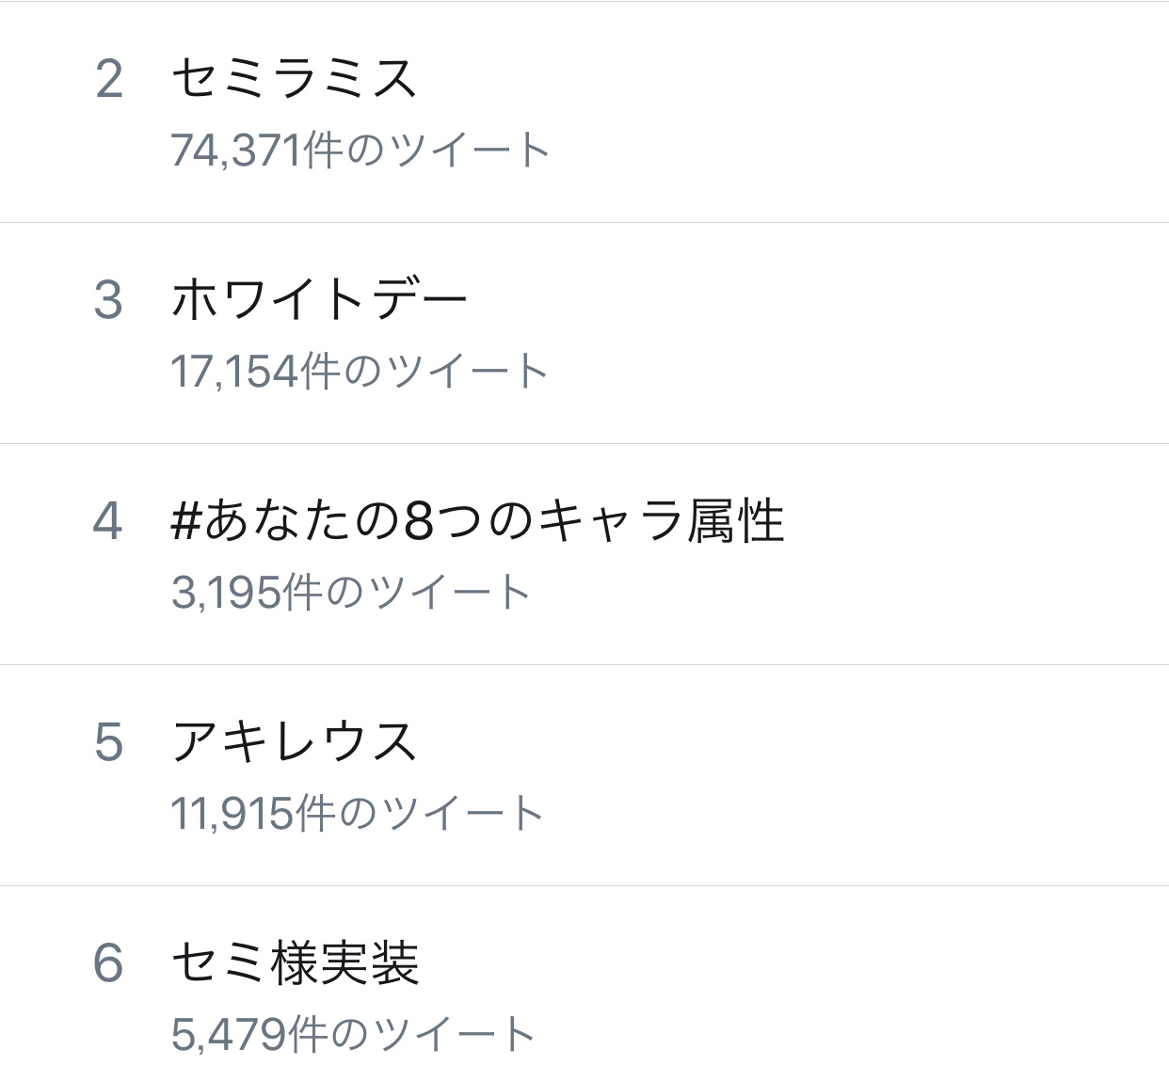Tap rank number 3 beside ホワイトデー
The image size is (1169, 1065).
click(x=109, y=300)
